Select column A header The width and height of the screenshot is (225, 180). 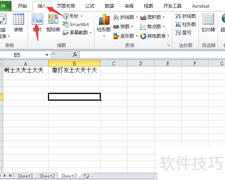click(x=25, y=63)
